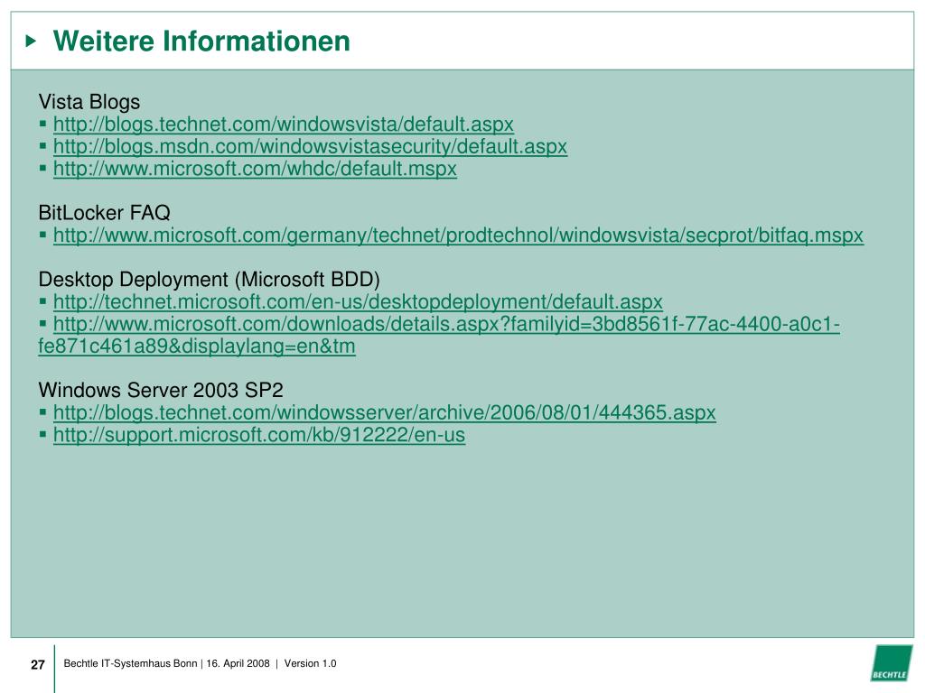Screen dimensions: 925x693
Task: Select the 'Windows Server 2003 SP2' heading
Action: click(161, 390)
